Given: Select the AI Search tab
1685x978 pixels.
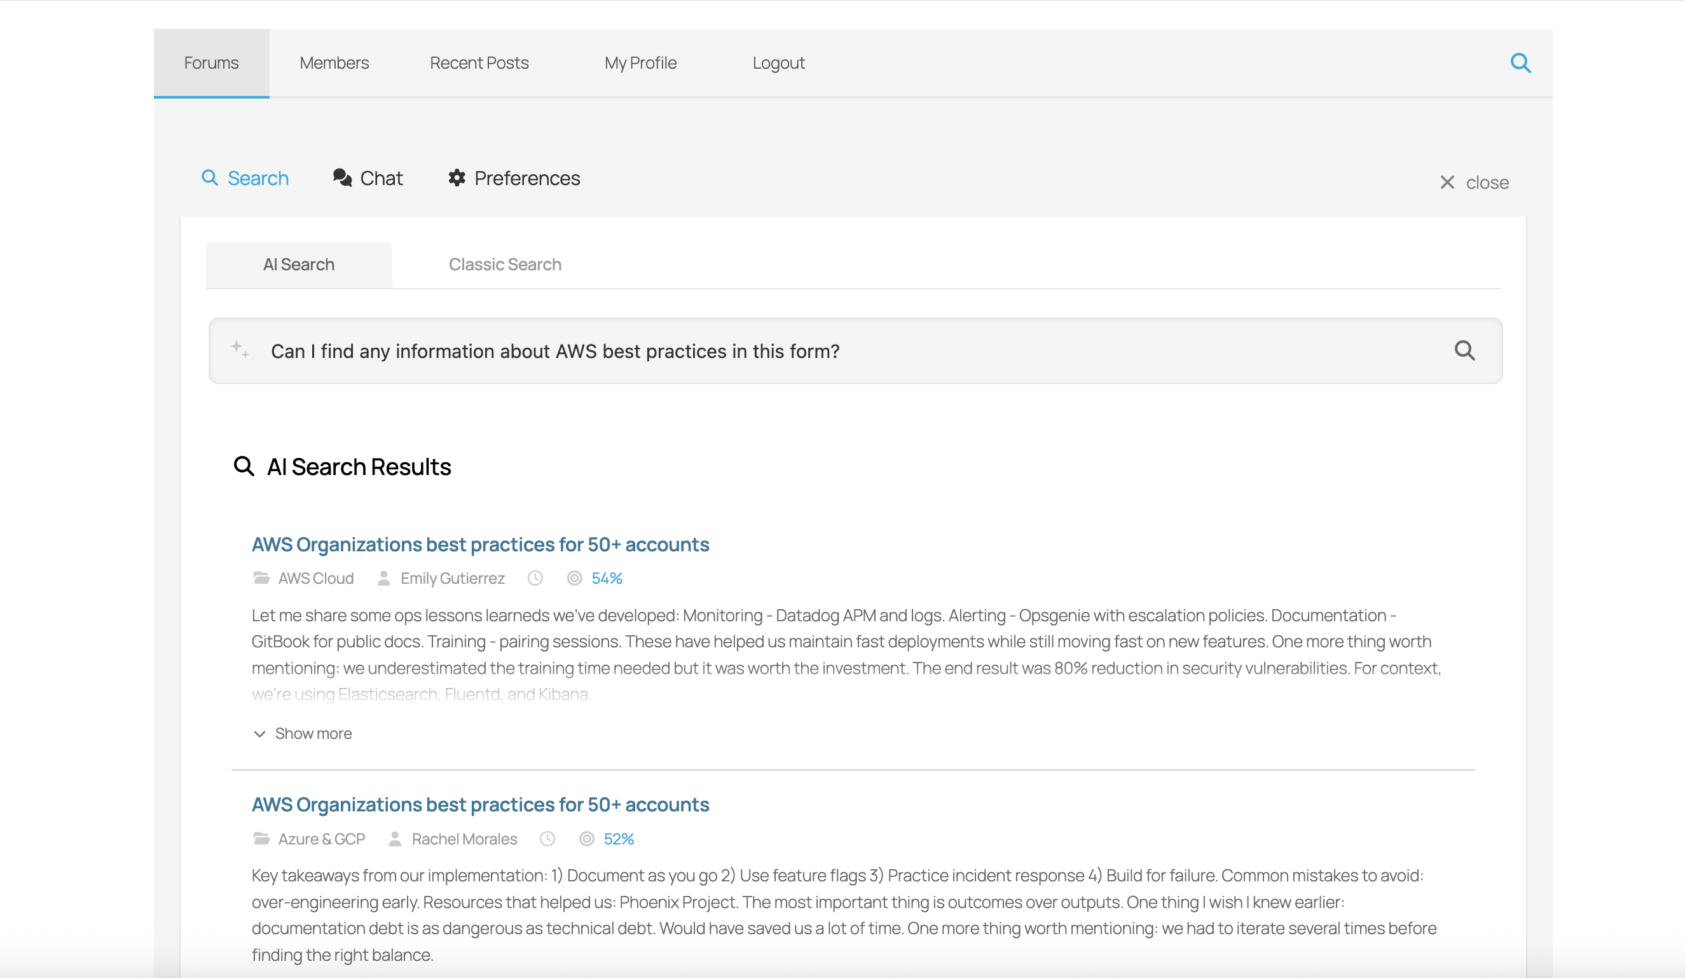Looking at the screenshot, I should point(299,264).
